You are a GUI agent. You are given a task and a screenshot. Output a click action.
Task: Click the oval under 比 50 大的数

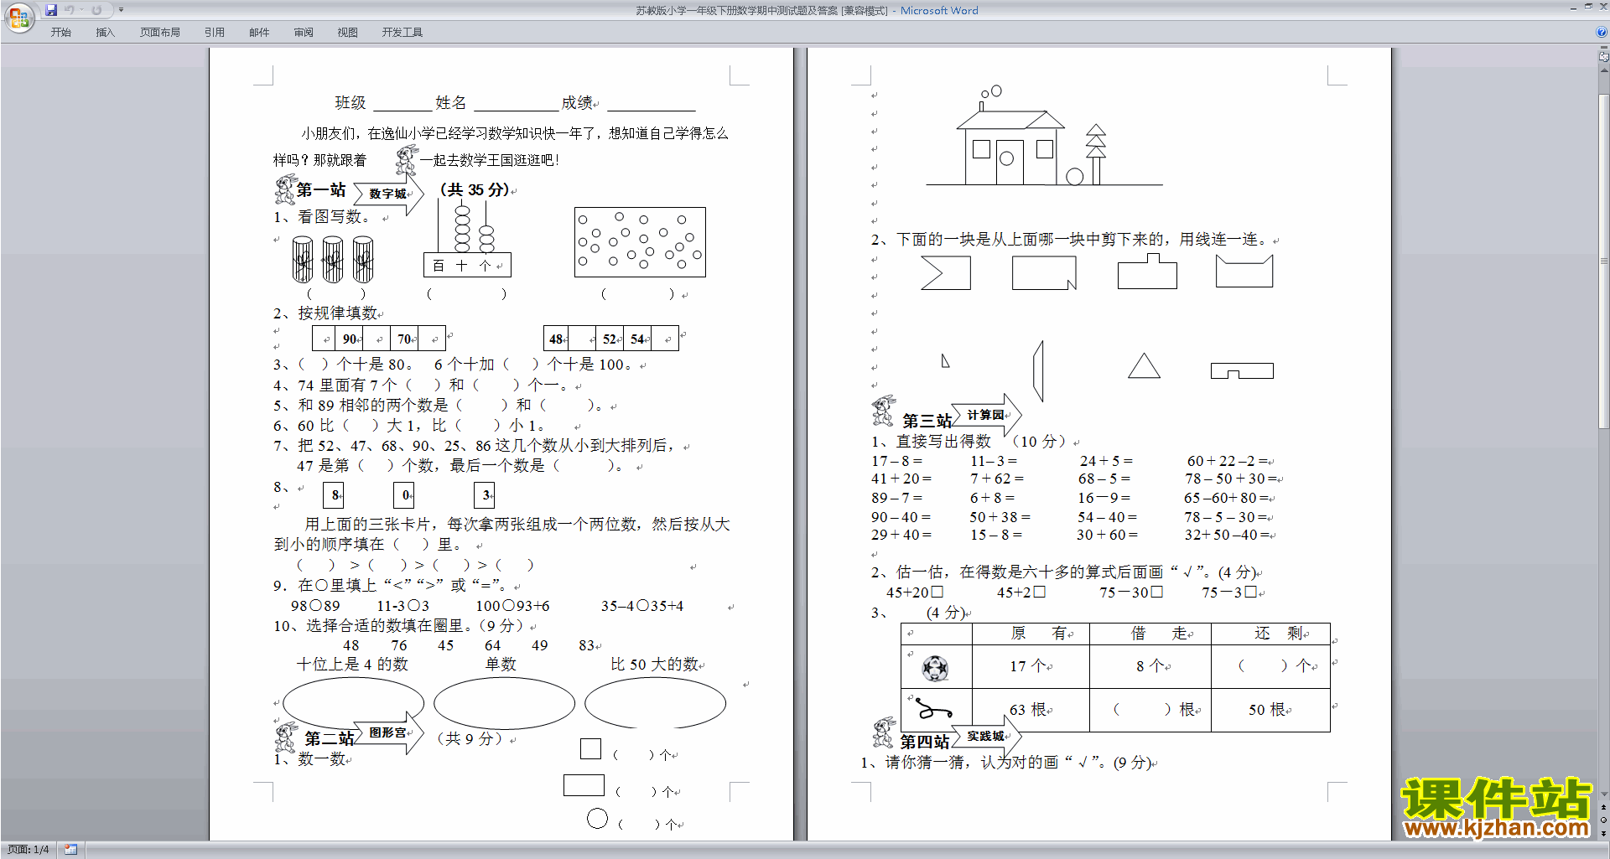click(655, 703)
